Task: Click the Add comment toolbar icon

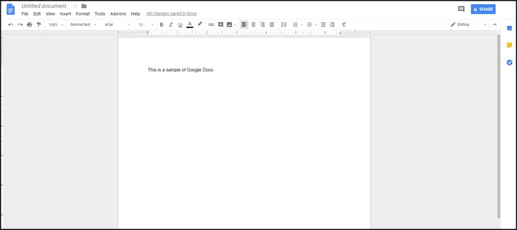Action: (x=221, y=24)
